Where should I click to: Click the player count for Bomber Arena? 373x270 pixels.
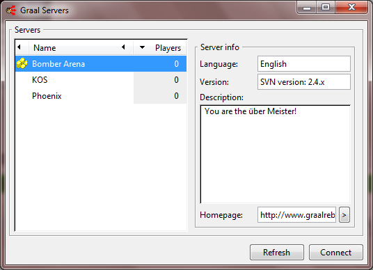coord(176,64)
